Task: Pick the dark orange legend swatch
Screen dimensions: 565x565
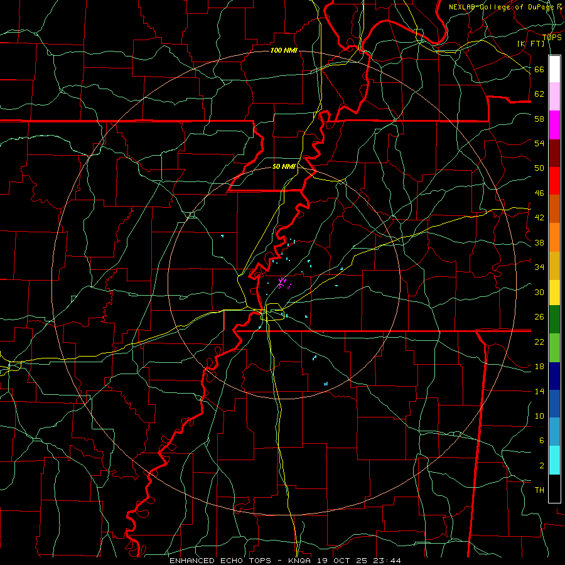Action: (554, 208)
